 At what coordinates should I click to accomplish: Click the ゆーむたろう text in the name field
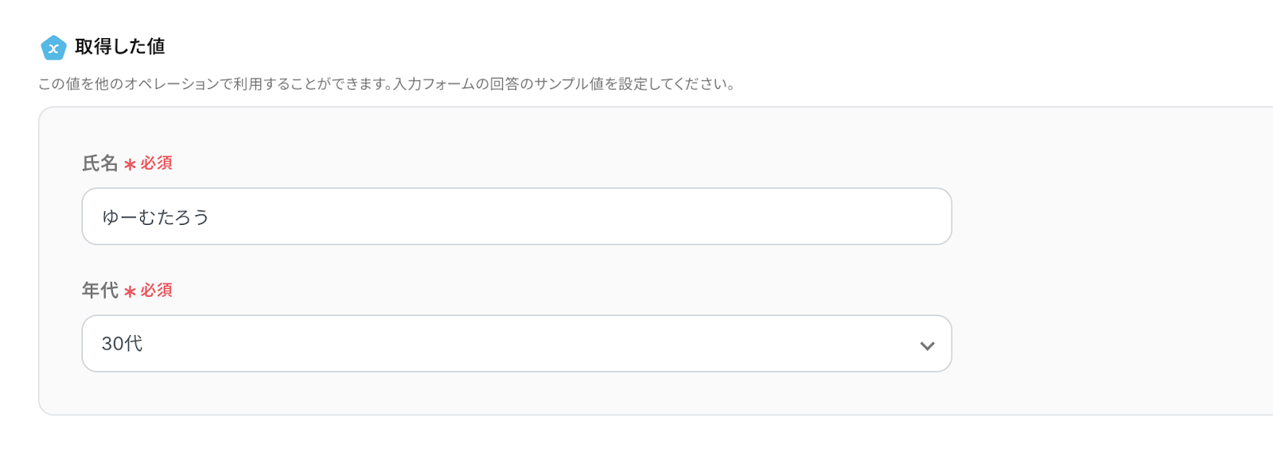coord(155,217)
